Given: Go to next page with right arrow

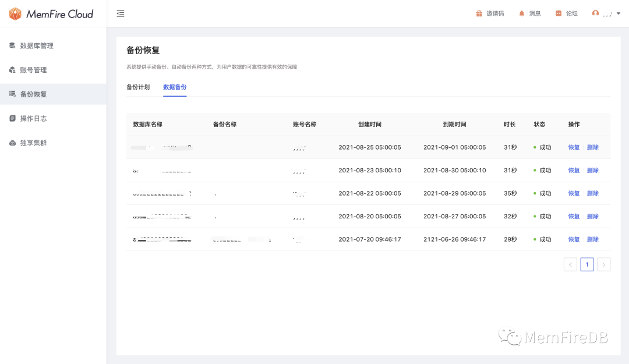Looking at the screenshot, I should coord(604,264).
